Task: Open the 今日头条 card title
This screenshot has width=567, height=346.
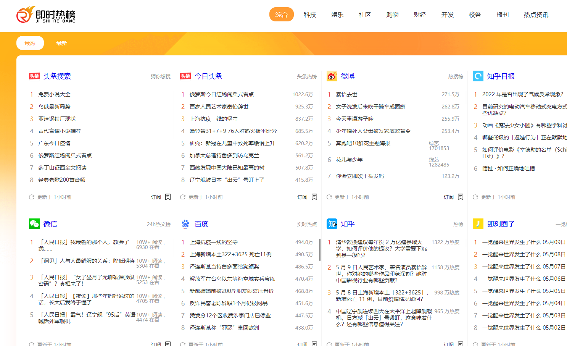Action: point(208,76)
